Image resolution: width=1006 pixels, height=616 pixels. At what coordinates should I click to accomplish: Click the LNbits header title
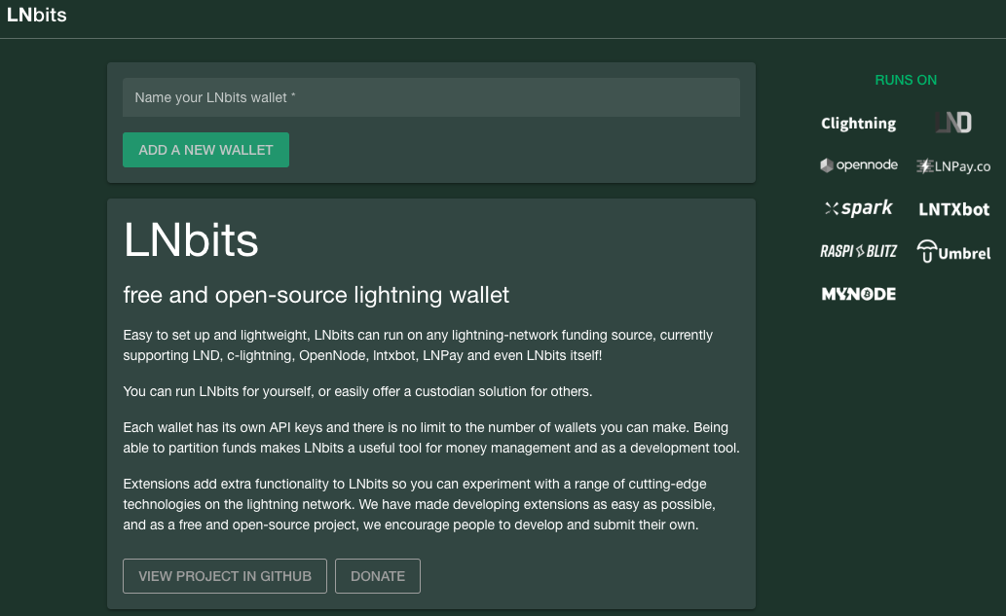tap(37, 15)
